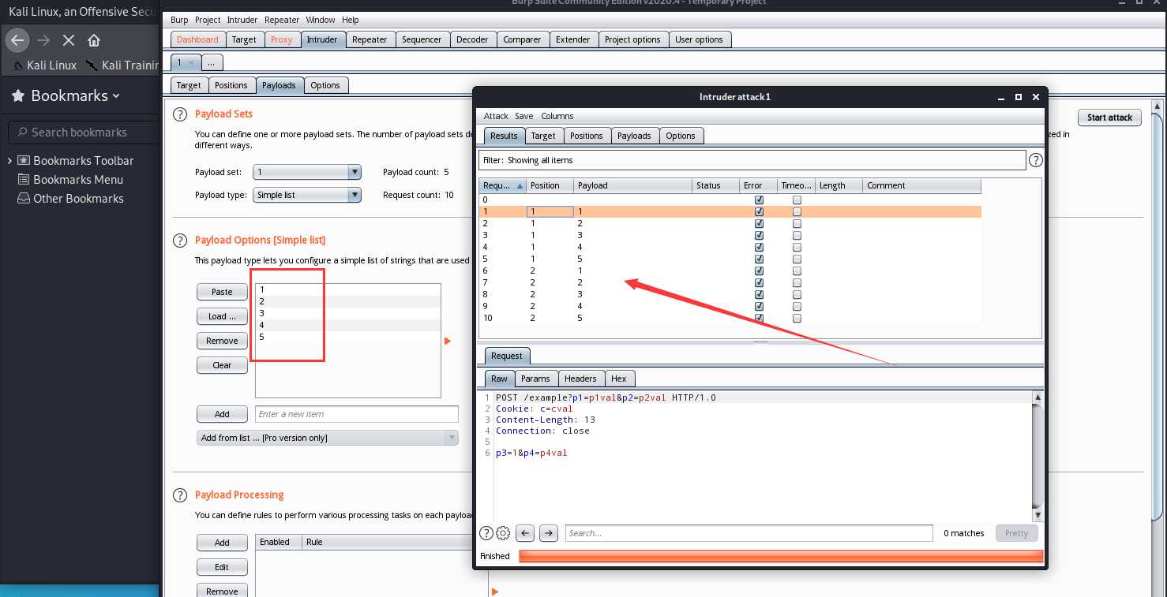Click the Load ... button
The image size is (1167, 597).
222,316
